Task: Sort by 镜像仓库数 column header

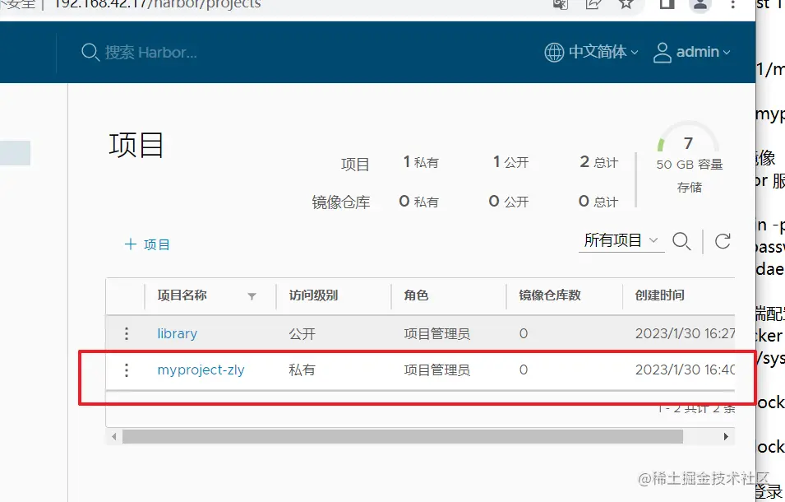Action: click(550, 295)
